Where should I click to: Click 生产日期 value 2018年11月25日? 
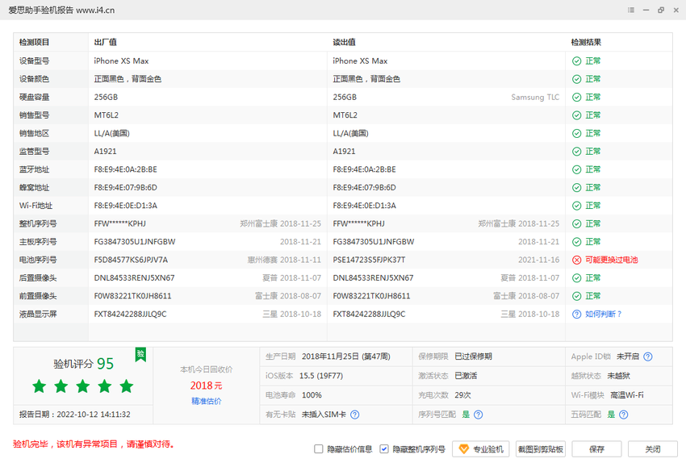tap(345, 357)
